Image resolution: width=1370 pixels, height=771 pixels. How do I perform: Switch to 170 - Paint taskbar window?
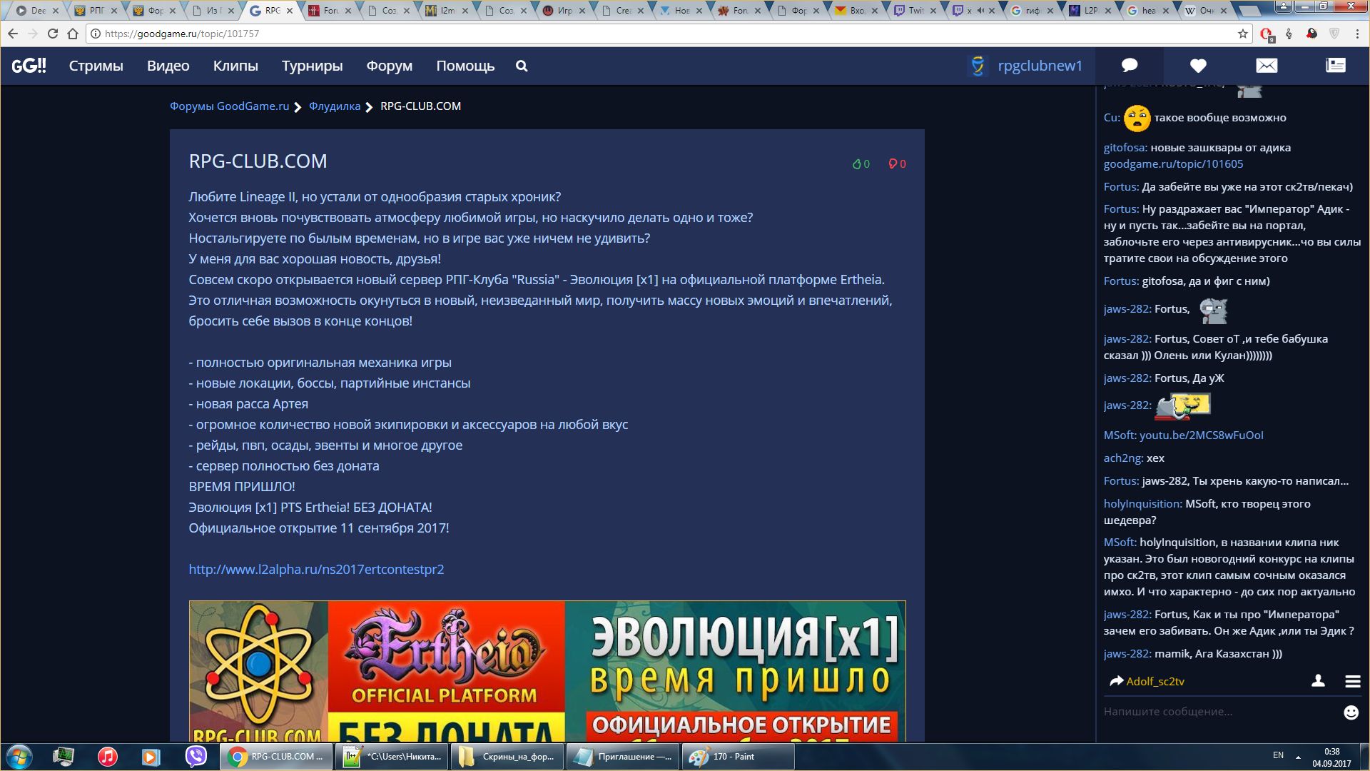tap(737, 757)
